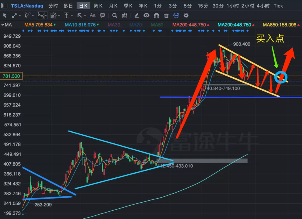
Task: Enable the dimmed MA50 indicator
Action: 158,25
